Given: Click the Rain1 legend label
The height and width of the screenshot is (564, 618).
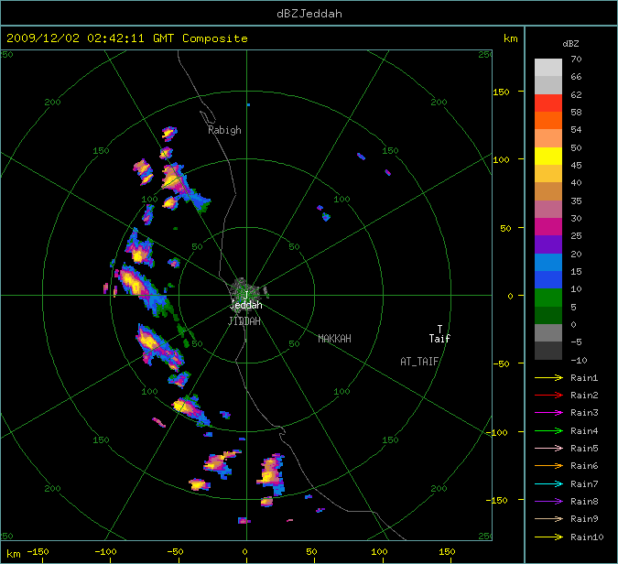Looking at the screenshot, I should (x=584, y=377).
